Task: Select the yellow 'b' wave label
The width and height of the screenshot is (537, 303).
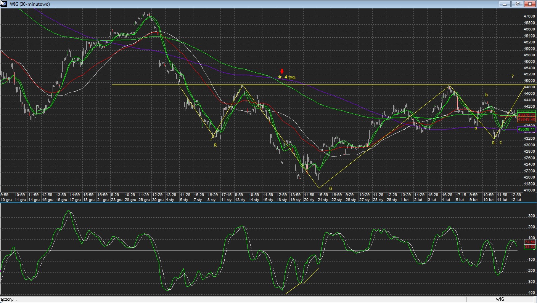Action: pos(486,94)
